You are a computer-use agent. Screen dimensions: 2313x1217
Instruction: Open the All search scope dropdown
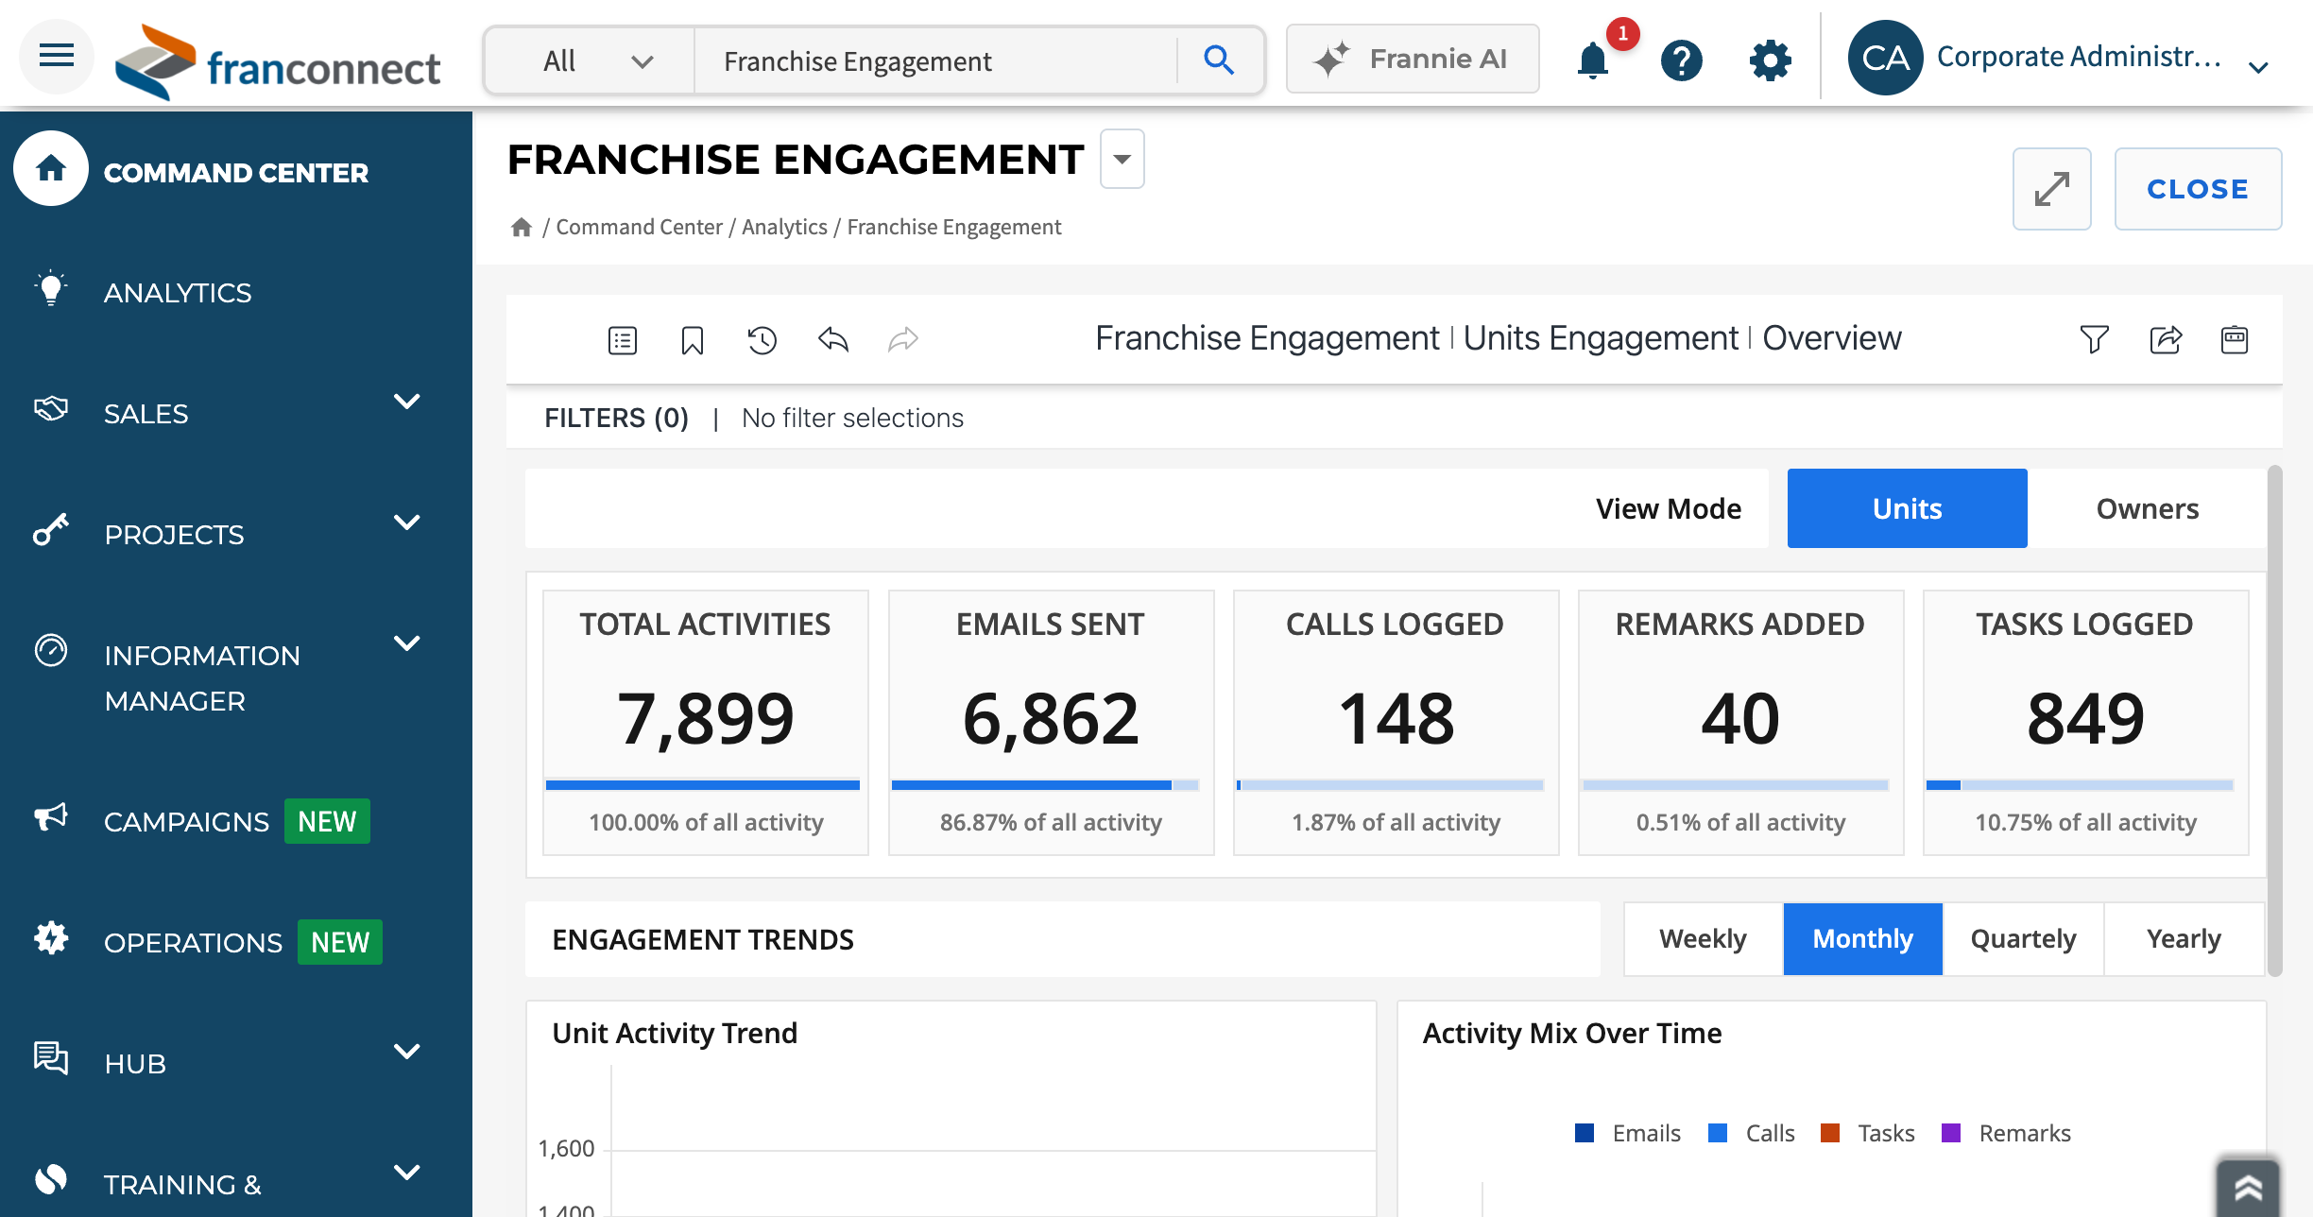click(x=591, y=61)
